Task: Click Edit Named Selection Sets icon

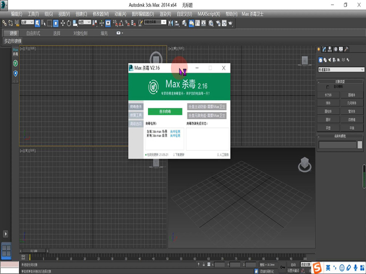Action: click(140, 23)
